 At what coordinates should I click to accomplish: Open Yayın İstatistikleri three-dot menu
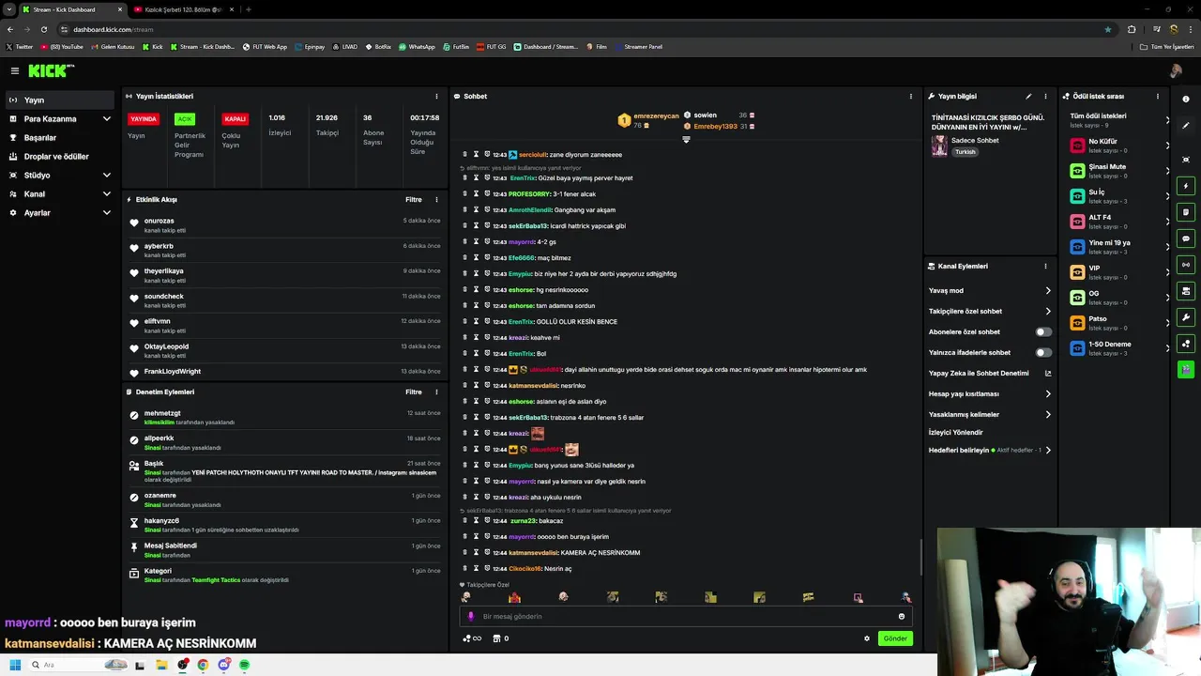436,96
